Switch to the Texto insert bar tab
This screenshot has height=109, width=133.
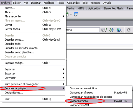point(71,9)
